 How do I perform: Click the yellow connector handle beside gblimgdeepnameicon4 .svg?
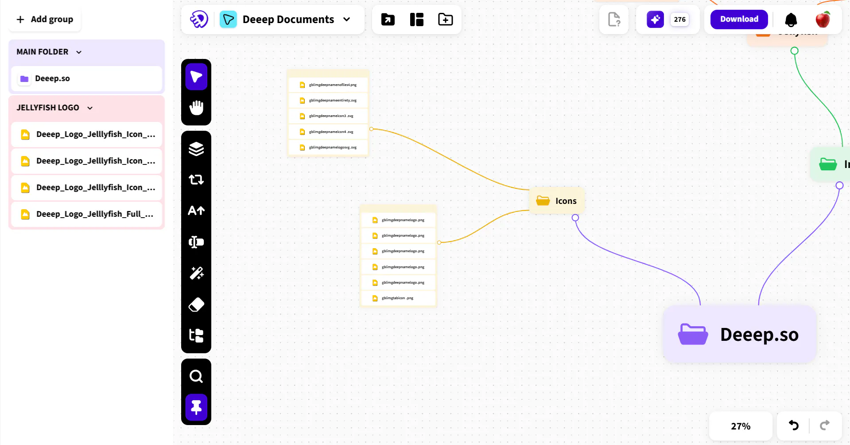(x=372, y=129)
